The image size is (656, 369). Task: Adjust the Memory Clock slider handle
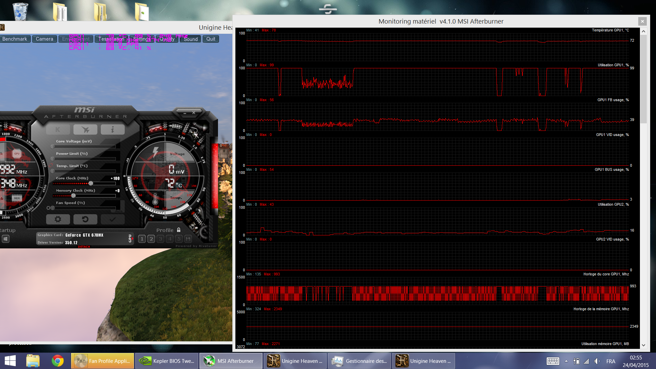click(73, 196)
